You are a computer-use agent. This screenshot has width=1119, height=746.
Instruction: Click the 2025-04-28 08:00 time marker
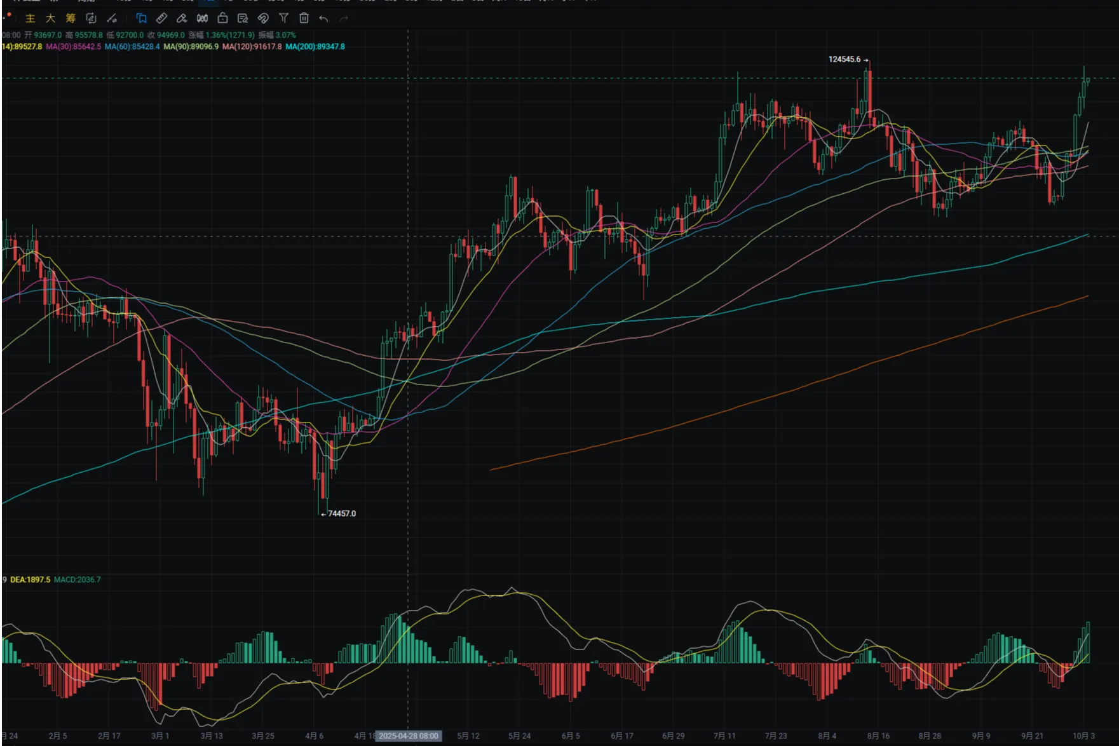coord(409,736)
